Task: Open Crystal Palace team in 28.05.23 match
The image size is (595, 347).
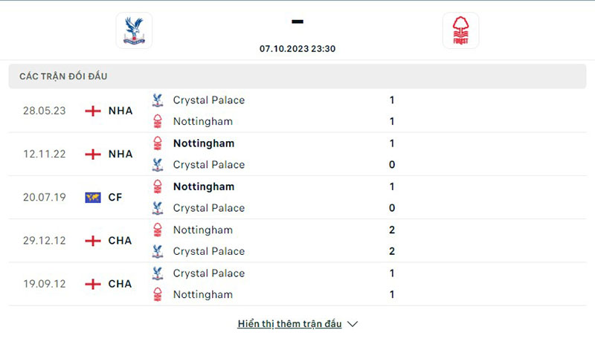Action: 208,100
